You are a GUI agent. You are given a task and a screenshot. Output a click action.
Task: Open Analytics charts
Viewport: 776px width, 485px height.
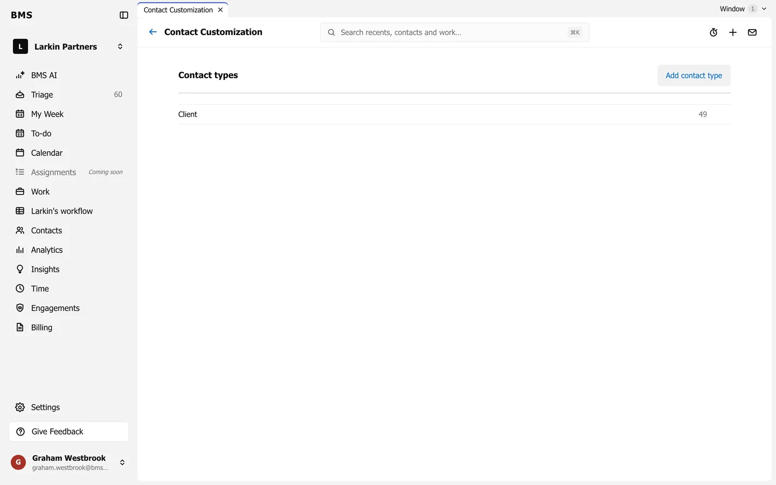click(x=69, y=250)
